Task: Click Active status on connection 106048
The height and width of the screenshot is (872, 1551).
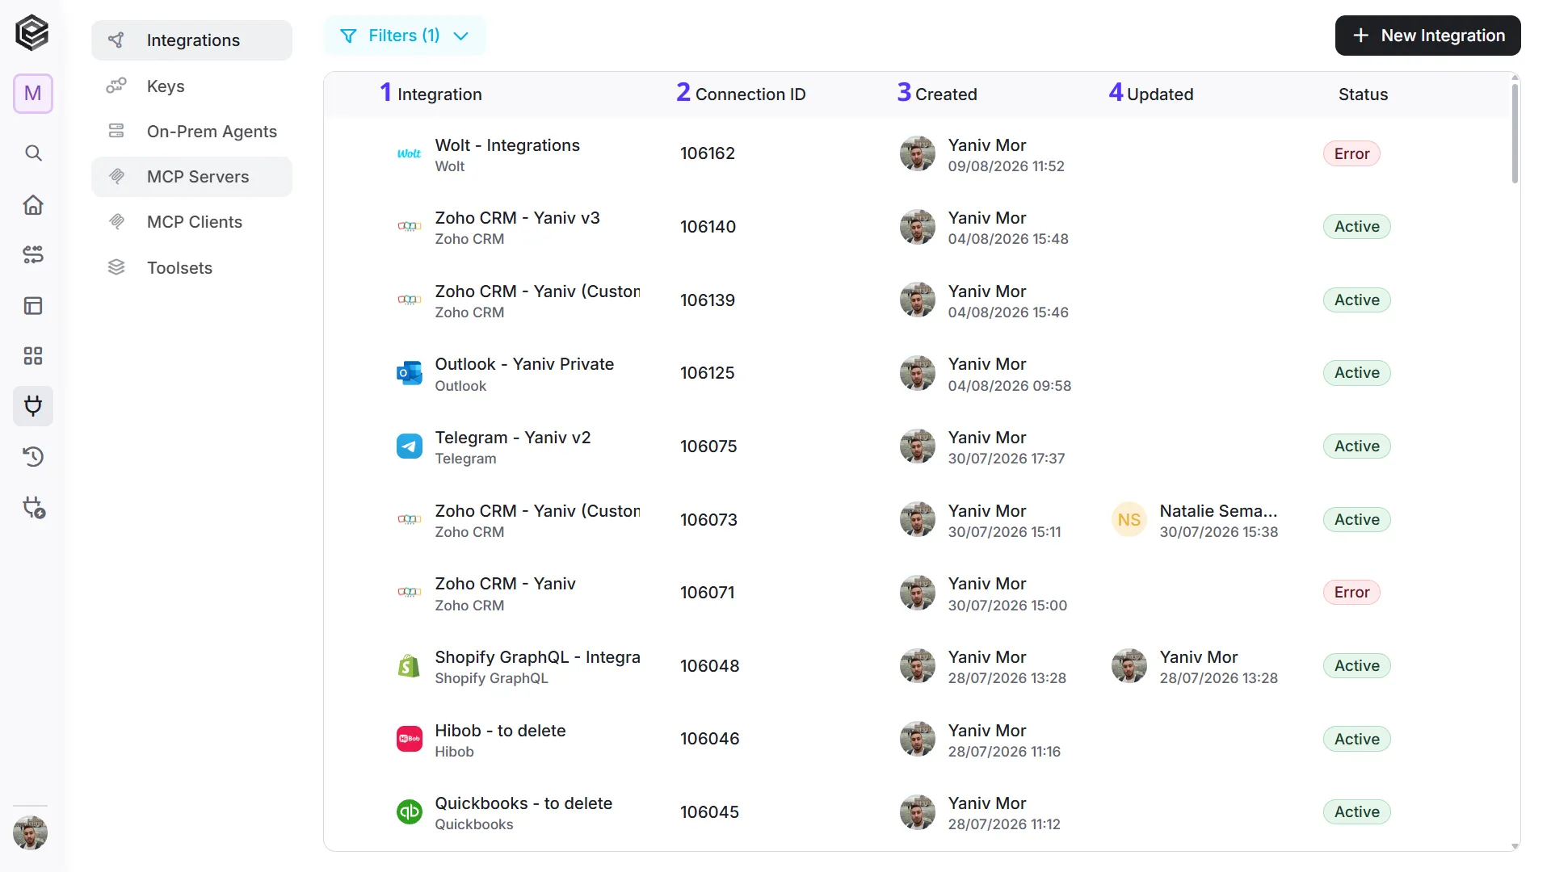Action: click(1357, 666)
